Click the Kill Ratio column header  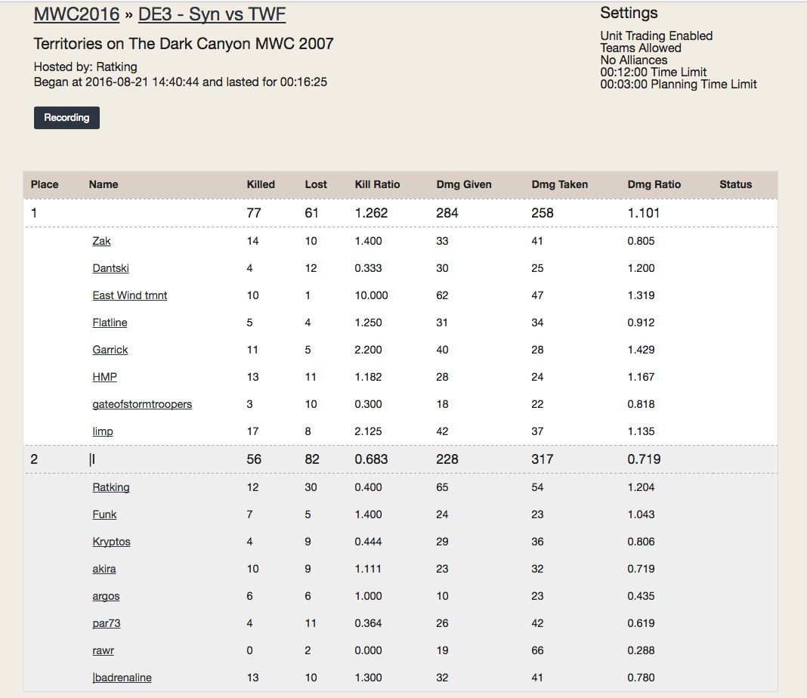pyautogui.click(x=377, y=184)
